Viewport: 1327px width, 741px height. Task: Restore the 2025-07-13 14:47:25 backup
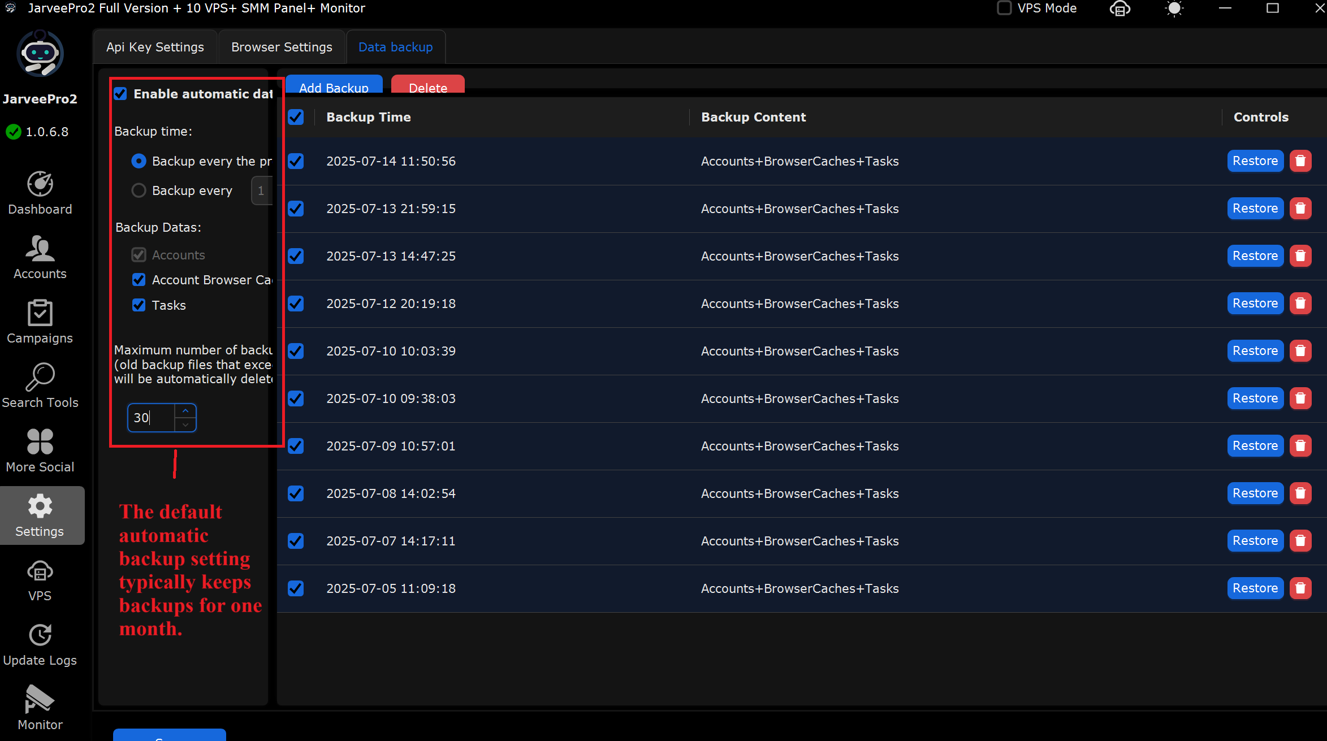point(1255,256)
